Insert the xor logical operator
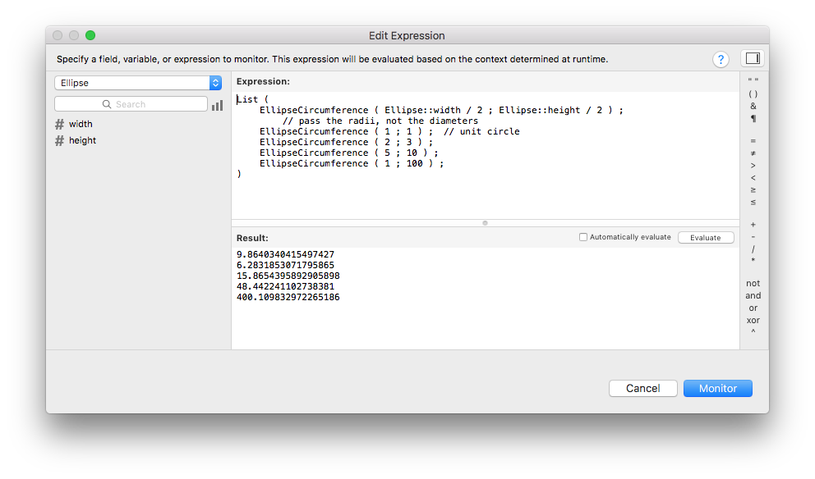 (x=753, y=320)
